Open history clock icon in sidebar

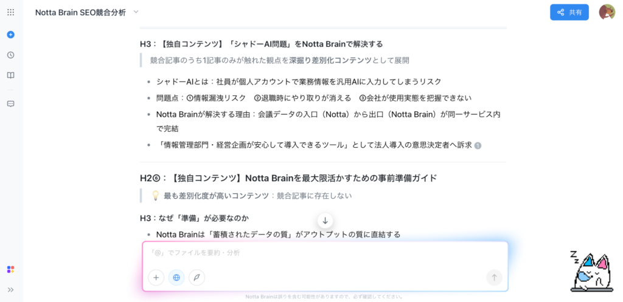(11, 55)
